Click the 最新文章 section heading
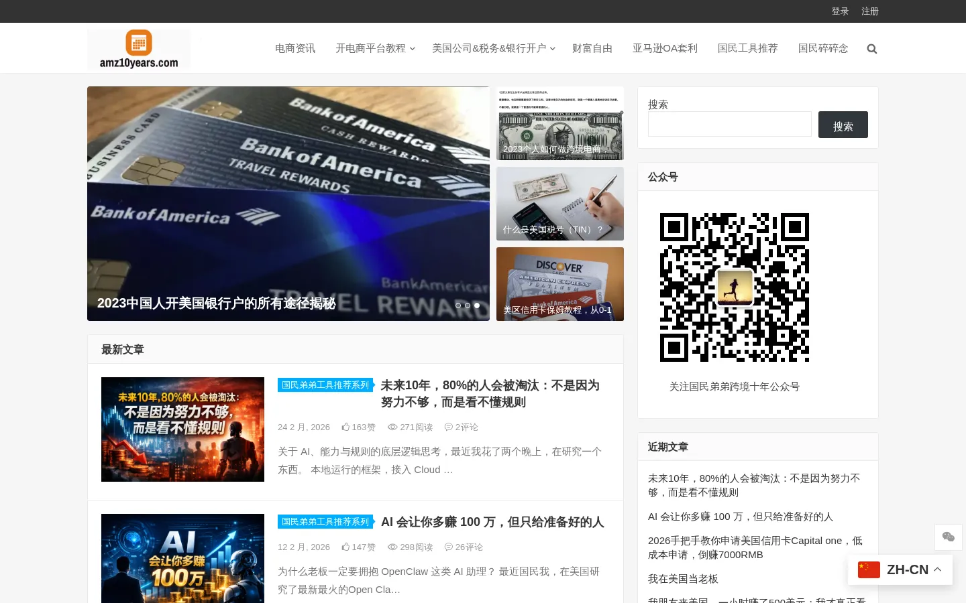This screenshot has height=603, width=966. coord(123,350)
